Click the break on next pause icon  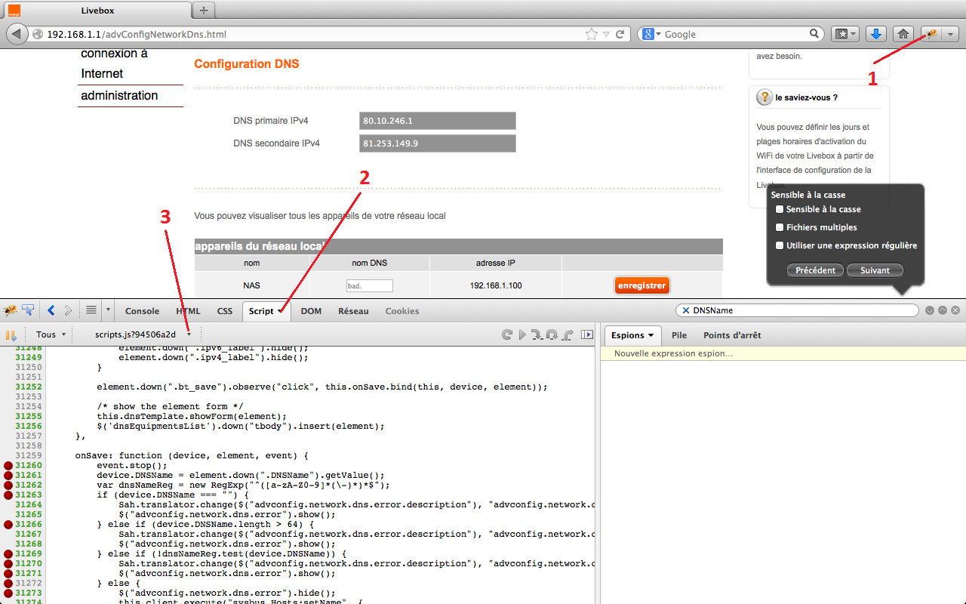[11, 334]
